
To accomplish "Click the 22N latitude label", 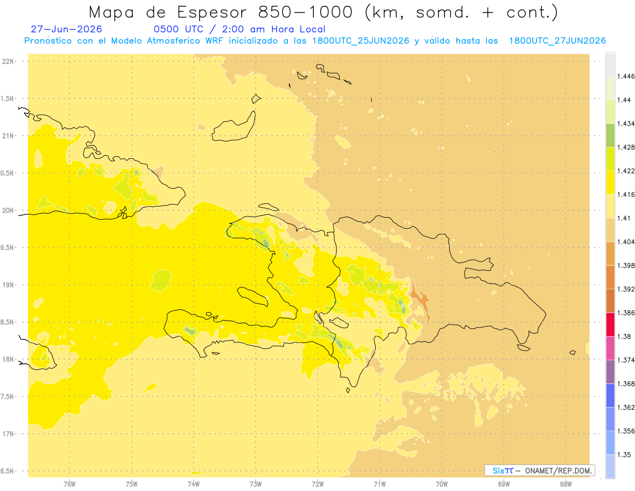I will click(x=8, y=61).
